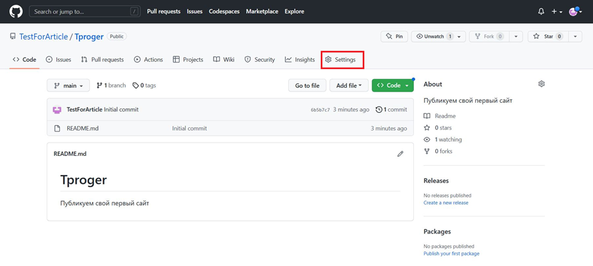Switch to the Code tab
This screenshot has width=593, height=266.
pyautogui.click(x=25, y=60)
